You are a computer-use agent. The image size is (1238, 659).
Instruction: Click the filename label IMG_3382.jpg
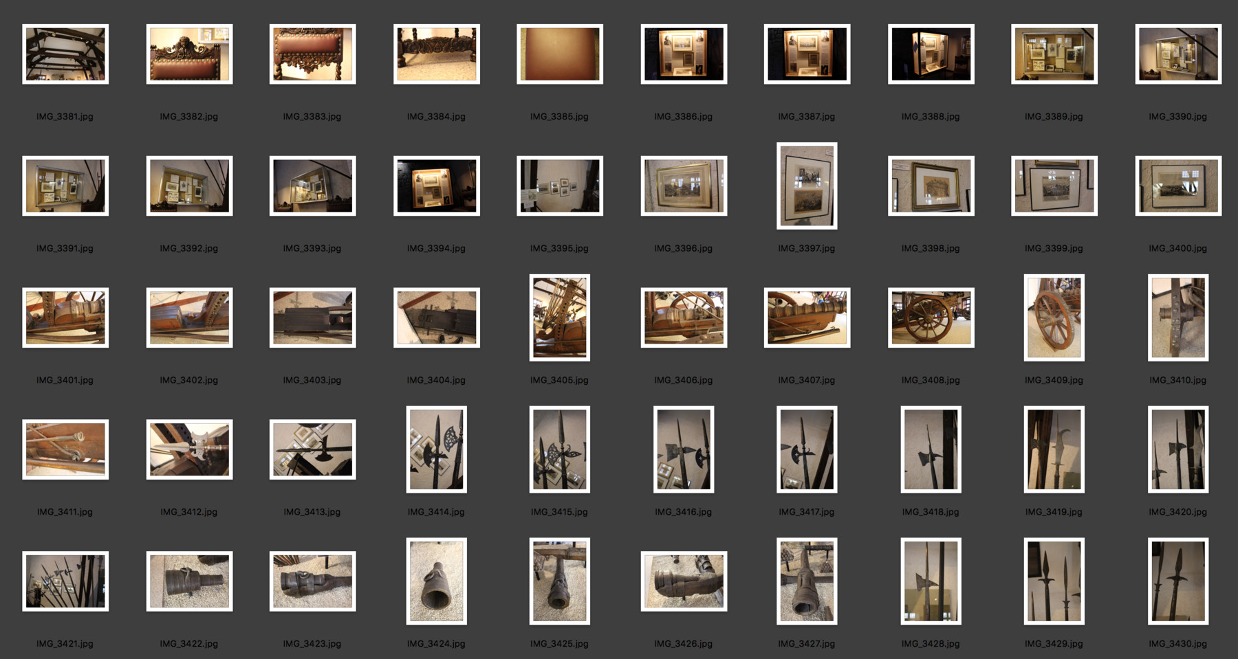[189, 116]
